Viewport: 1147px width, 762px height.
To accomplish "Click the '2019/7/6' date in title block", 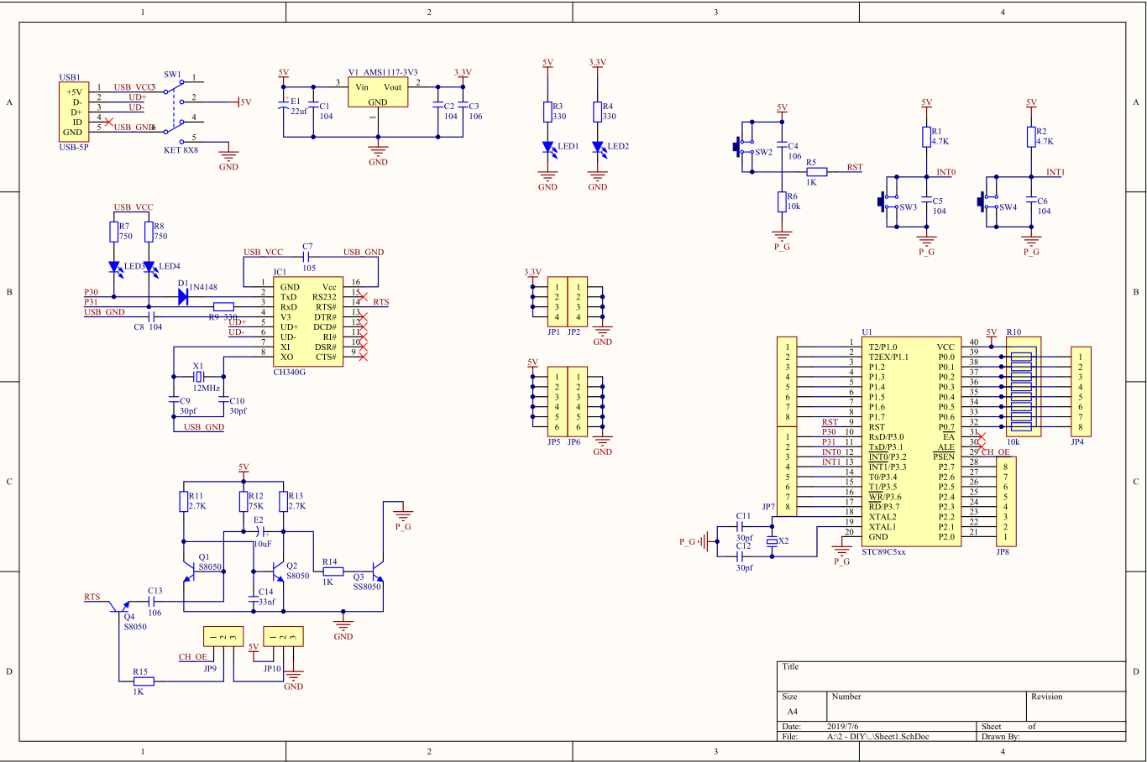I will point(843,727).
